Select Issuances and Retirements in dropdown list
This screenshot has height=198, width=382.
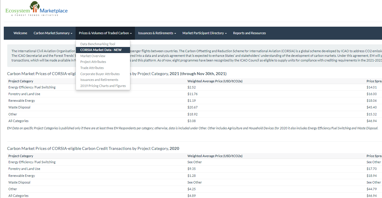pyautogui.click(x=99, y=80)
